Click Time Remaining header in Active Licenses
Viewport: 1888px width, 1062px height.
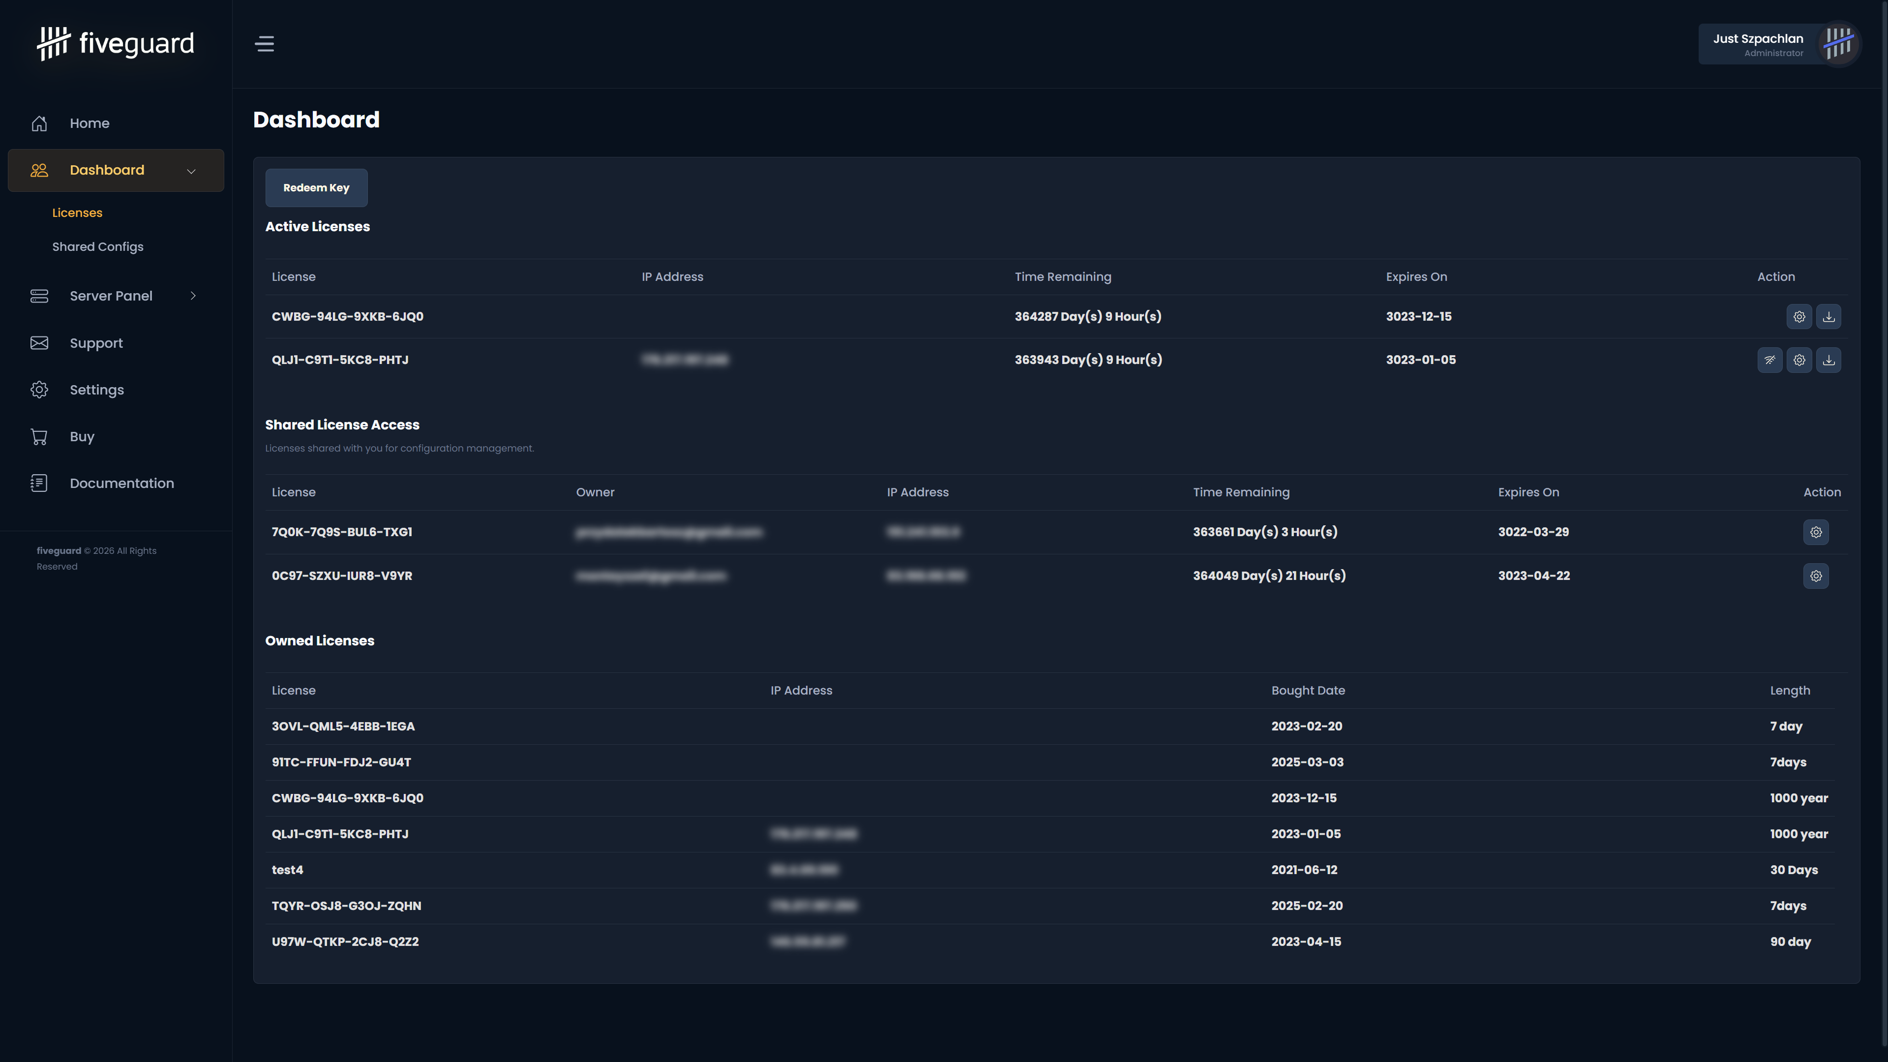tap(1063, 277)
